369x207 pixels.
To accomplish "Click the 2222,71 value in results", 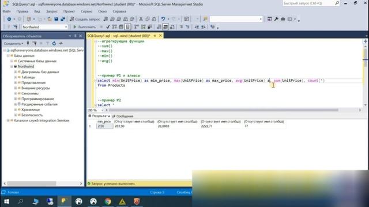I will (207, 126).
